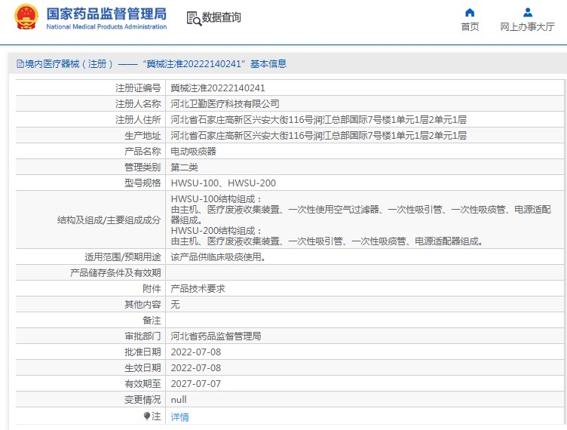The width and height of the screenshot is (567, 430).
Task: Select registrant name 河北卫勤医疗科技有限公司
Action: tap(225, 104)
